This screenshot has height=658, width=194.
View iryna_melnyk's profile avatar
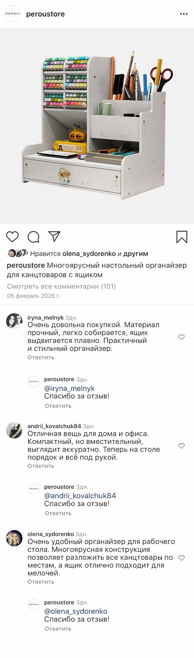pyautogui.click(x=14, y=321)
